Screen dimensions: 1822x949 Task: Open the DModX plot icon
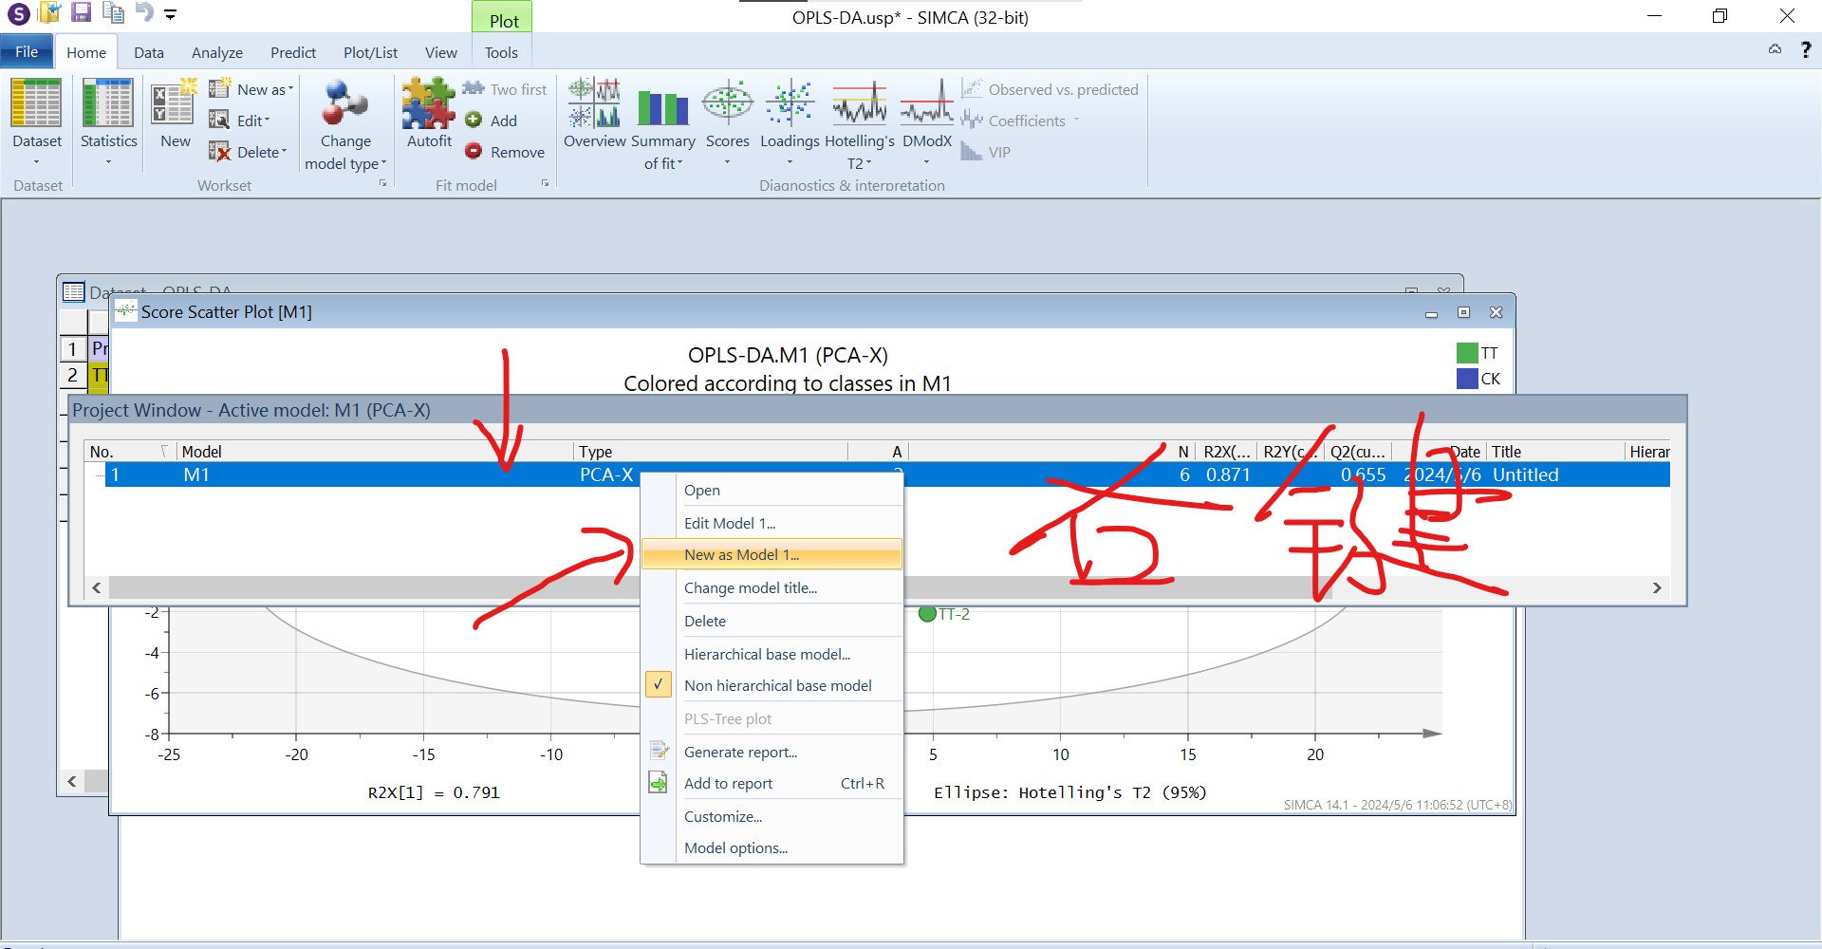pos(926,104)
